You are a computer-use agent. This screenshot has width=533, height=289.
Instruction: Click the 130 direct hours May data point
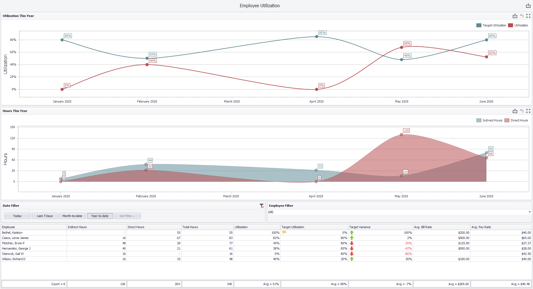401,134
